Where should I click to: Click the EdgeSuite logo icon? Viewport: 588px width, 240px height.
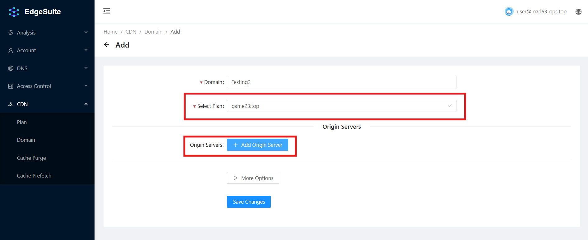tap(14, 12)
